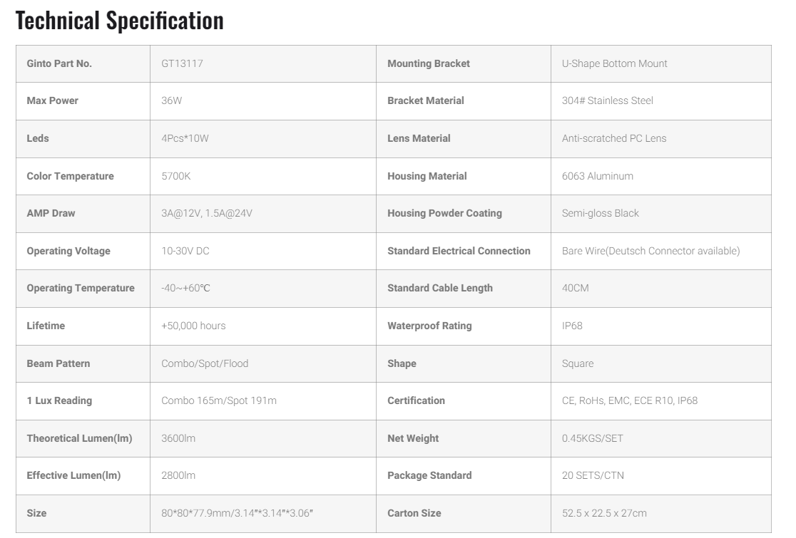Select the 5700K color temperature value
Screen dimensions: 796x538
click(176, 176)
